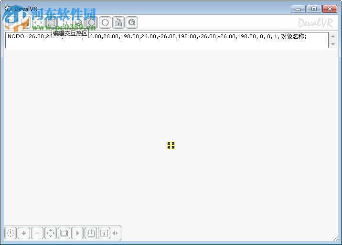Start playback with the play arrow button
The width and height of the screenshot is (342, 245).
pyautogui.click(x=77, y=233)
